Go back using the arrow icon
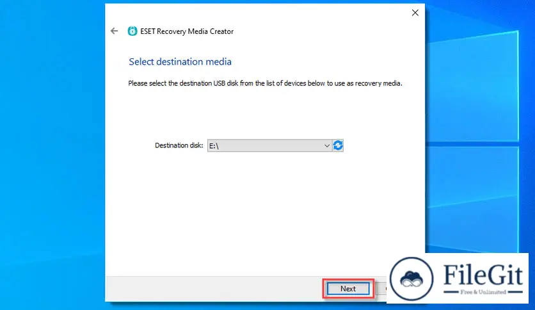This screenshot has width=535, height=310. [x=115, y=31]
